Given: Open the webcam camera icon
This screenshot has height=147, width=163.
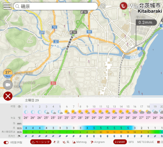Looking at the screenshot, I should 8,85.
